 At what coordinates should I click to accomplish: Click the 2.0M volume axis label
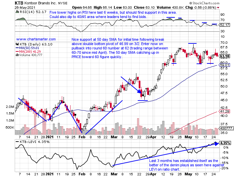coord(10,107)
